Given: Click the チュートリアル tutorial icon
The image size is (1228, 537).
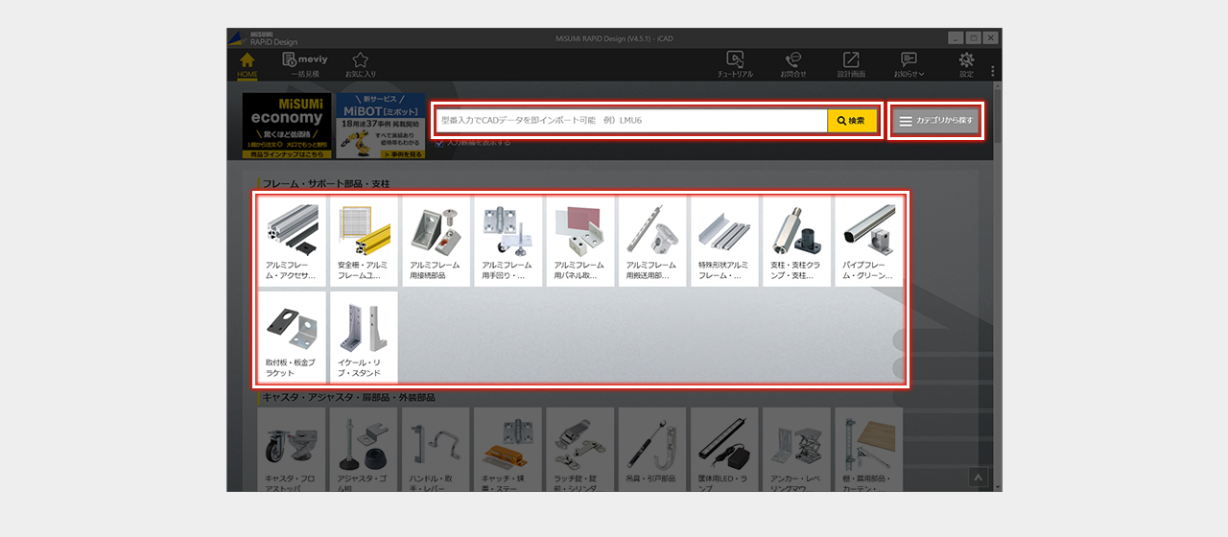Looking at the screenshot, I should [x=735, y=63].
